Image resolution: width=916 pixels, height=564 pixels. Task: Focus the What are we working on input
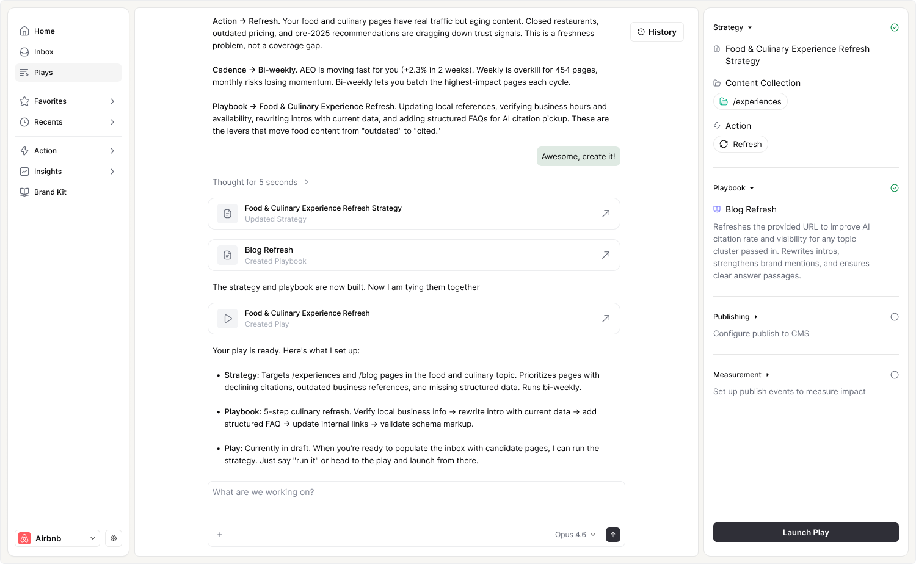(x=415, y=502)
